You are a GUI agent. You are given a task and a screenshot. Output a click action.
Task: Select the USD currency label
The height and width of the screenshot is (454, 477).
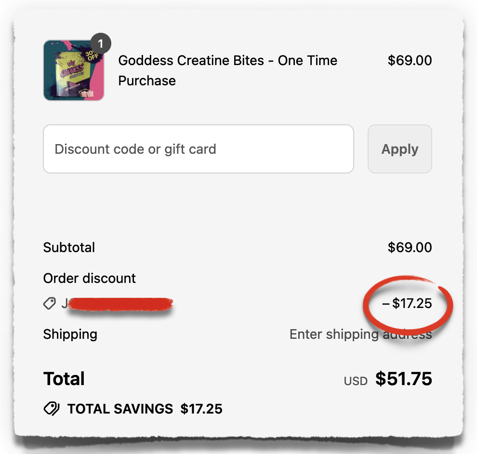355,381
